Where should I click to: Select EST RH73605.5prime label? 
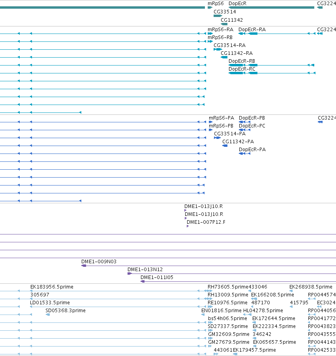pyautogui.click(x=228, y=287)
